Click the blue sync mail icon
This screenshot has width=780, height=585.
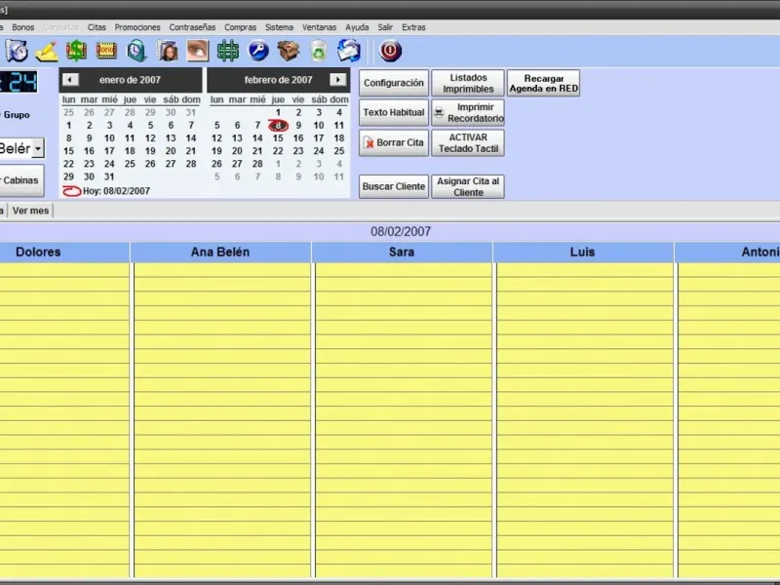tap(349, 51)
